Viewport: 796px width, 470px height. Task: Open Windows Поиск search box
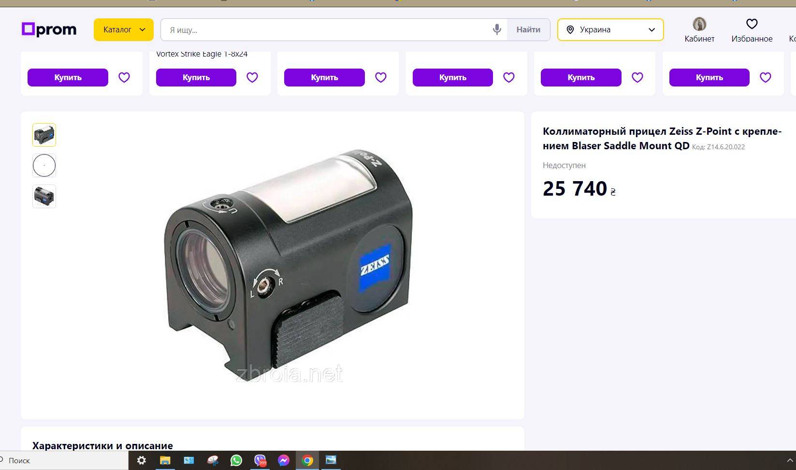pos(64,460)
